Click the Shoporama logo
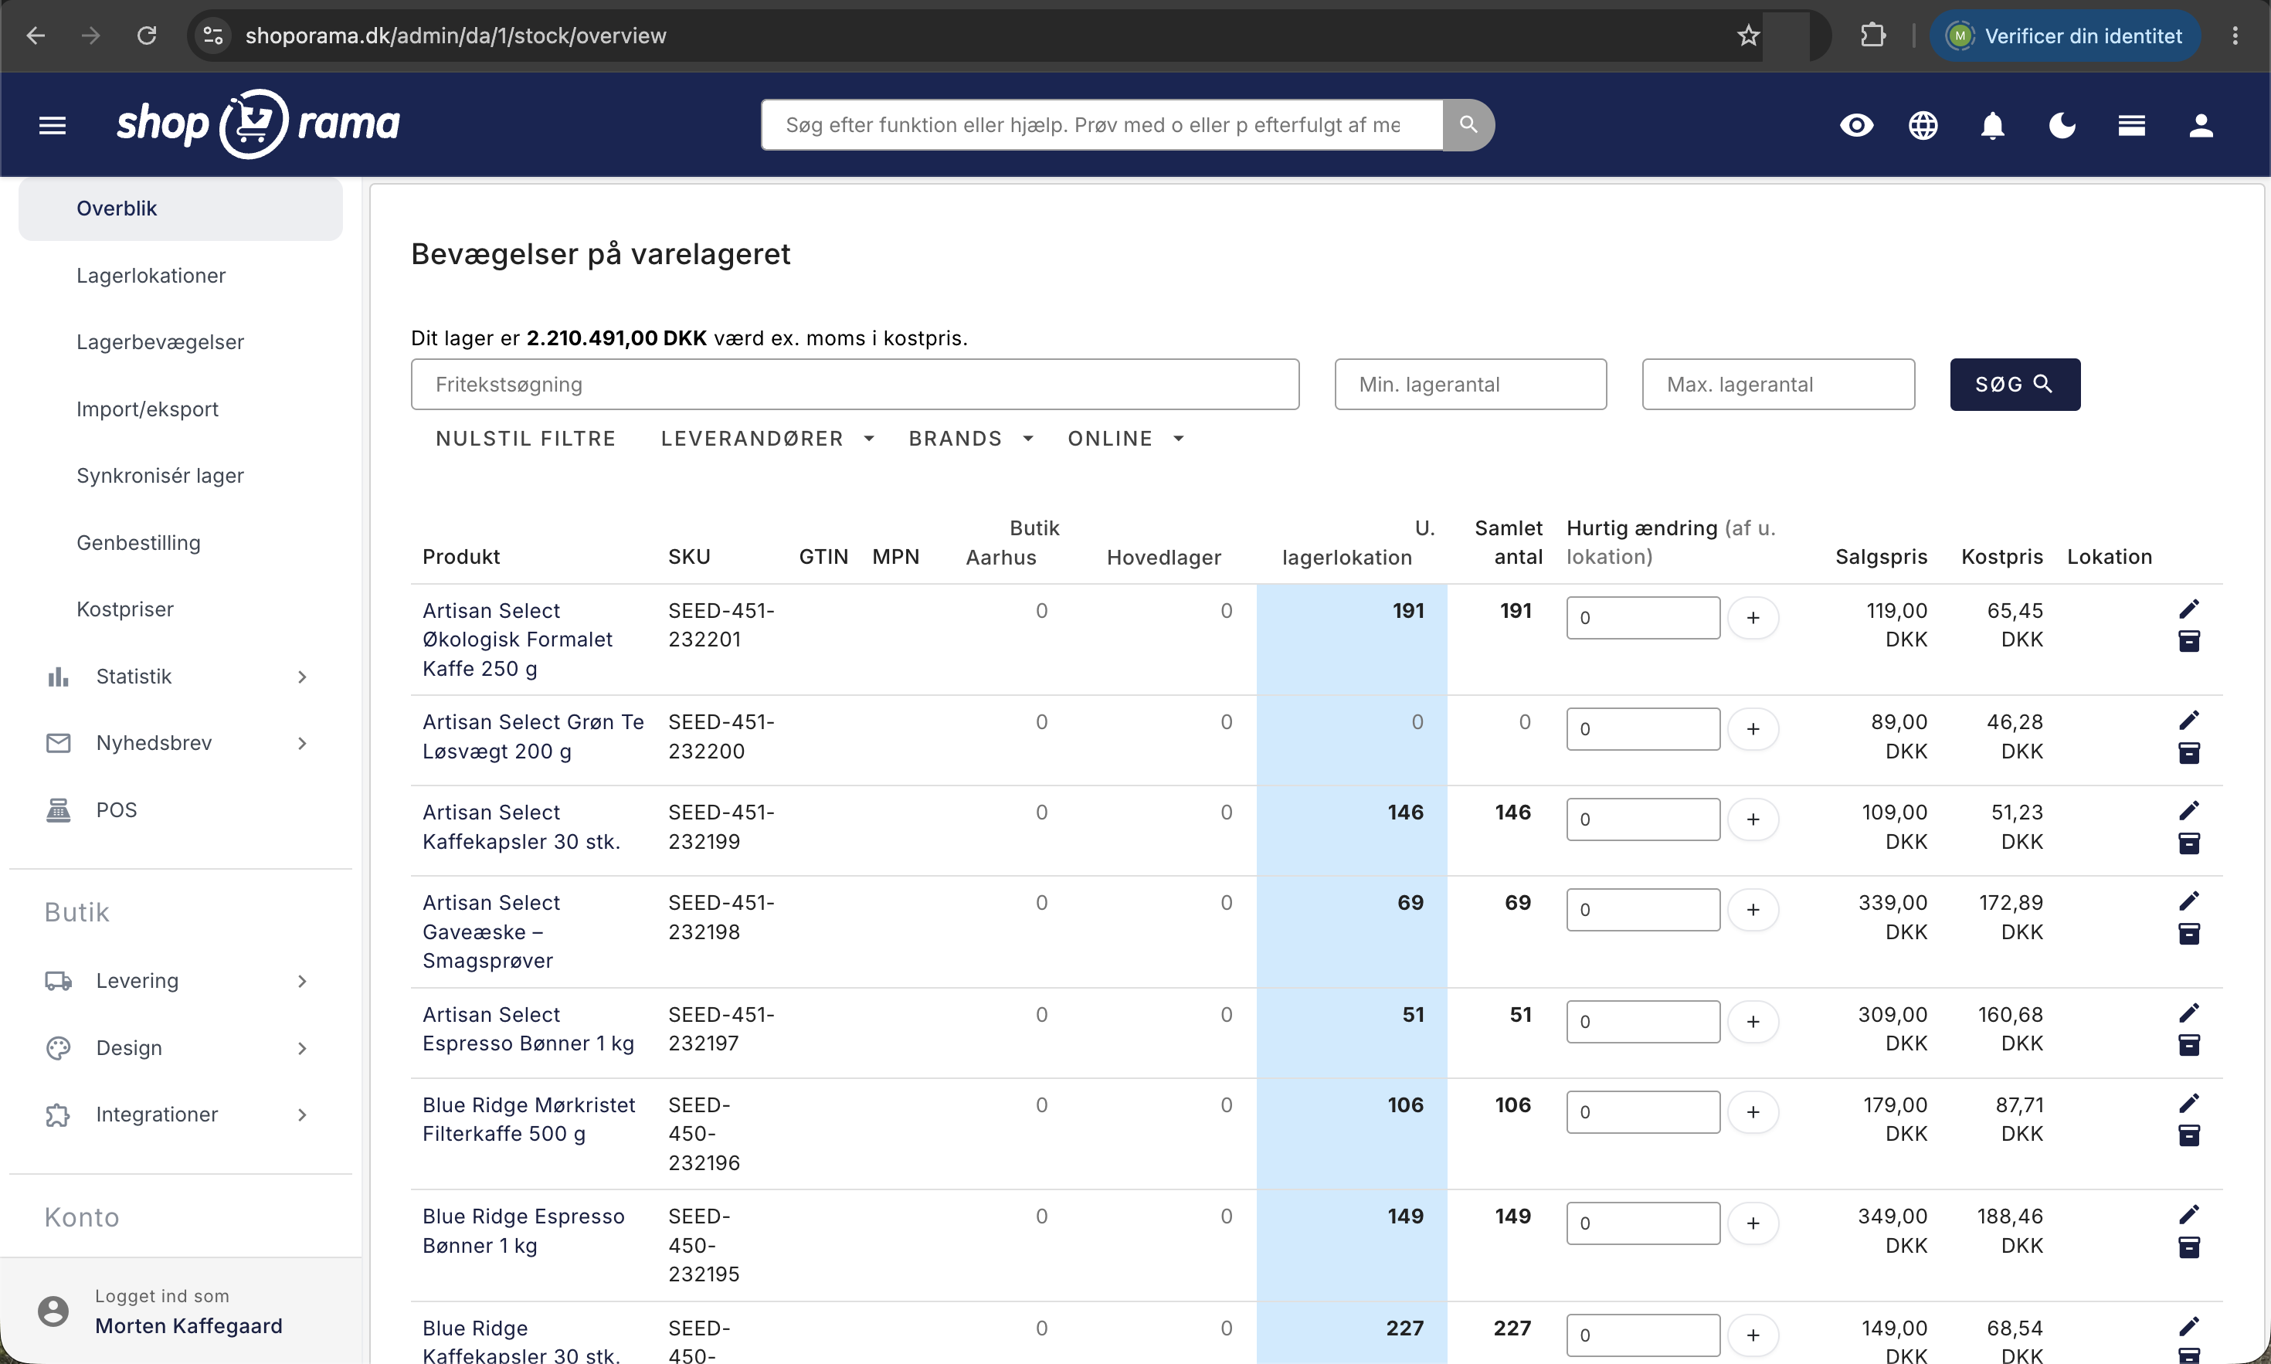The height and width of the screenshot is (1364, 2271). [x=258, y=124]
